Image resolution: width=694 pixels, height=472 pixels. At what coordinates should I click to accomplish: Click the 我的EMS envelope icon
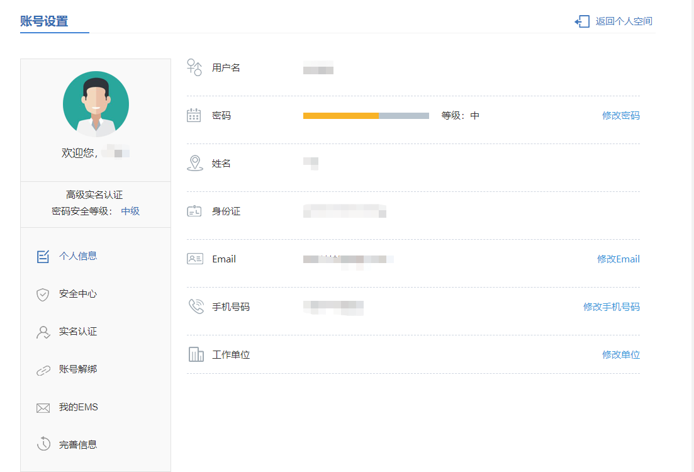43,408
